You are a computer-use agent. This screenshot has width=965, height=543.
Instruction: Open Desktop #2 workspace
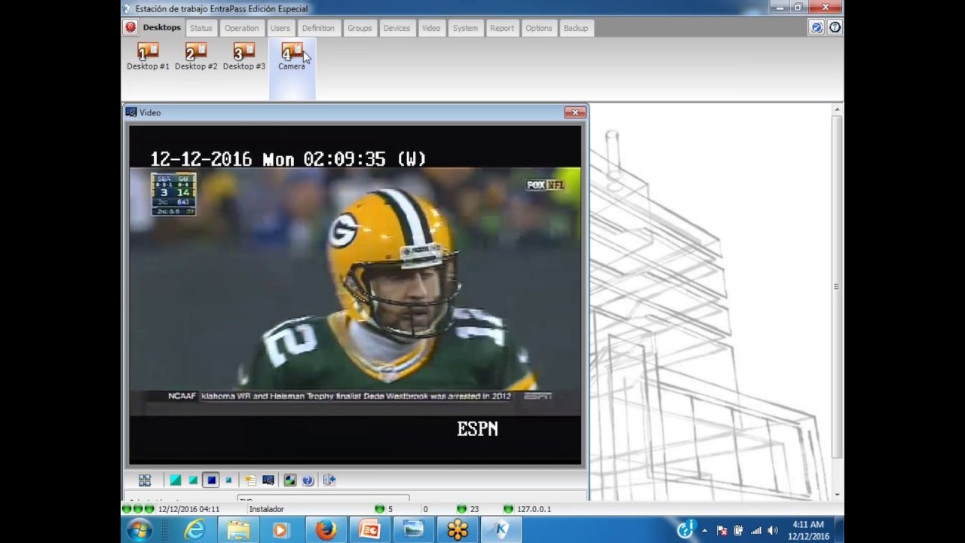pos(196,57)
